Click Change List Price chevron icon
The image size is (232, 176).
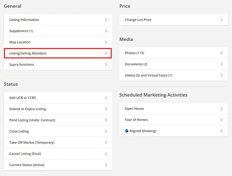click(222, 20)
